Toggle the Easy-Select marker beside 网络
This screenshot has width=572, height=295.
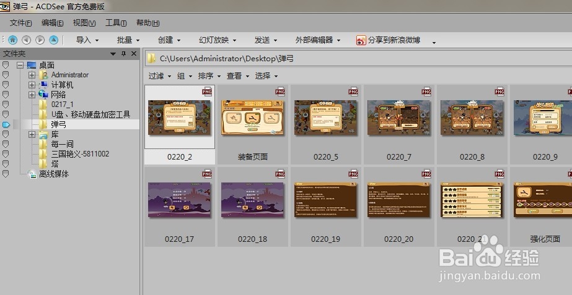(6, 95)
